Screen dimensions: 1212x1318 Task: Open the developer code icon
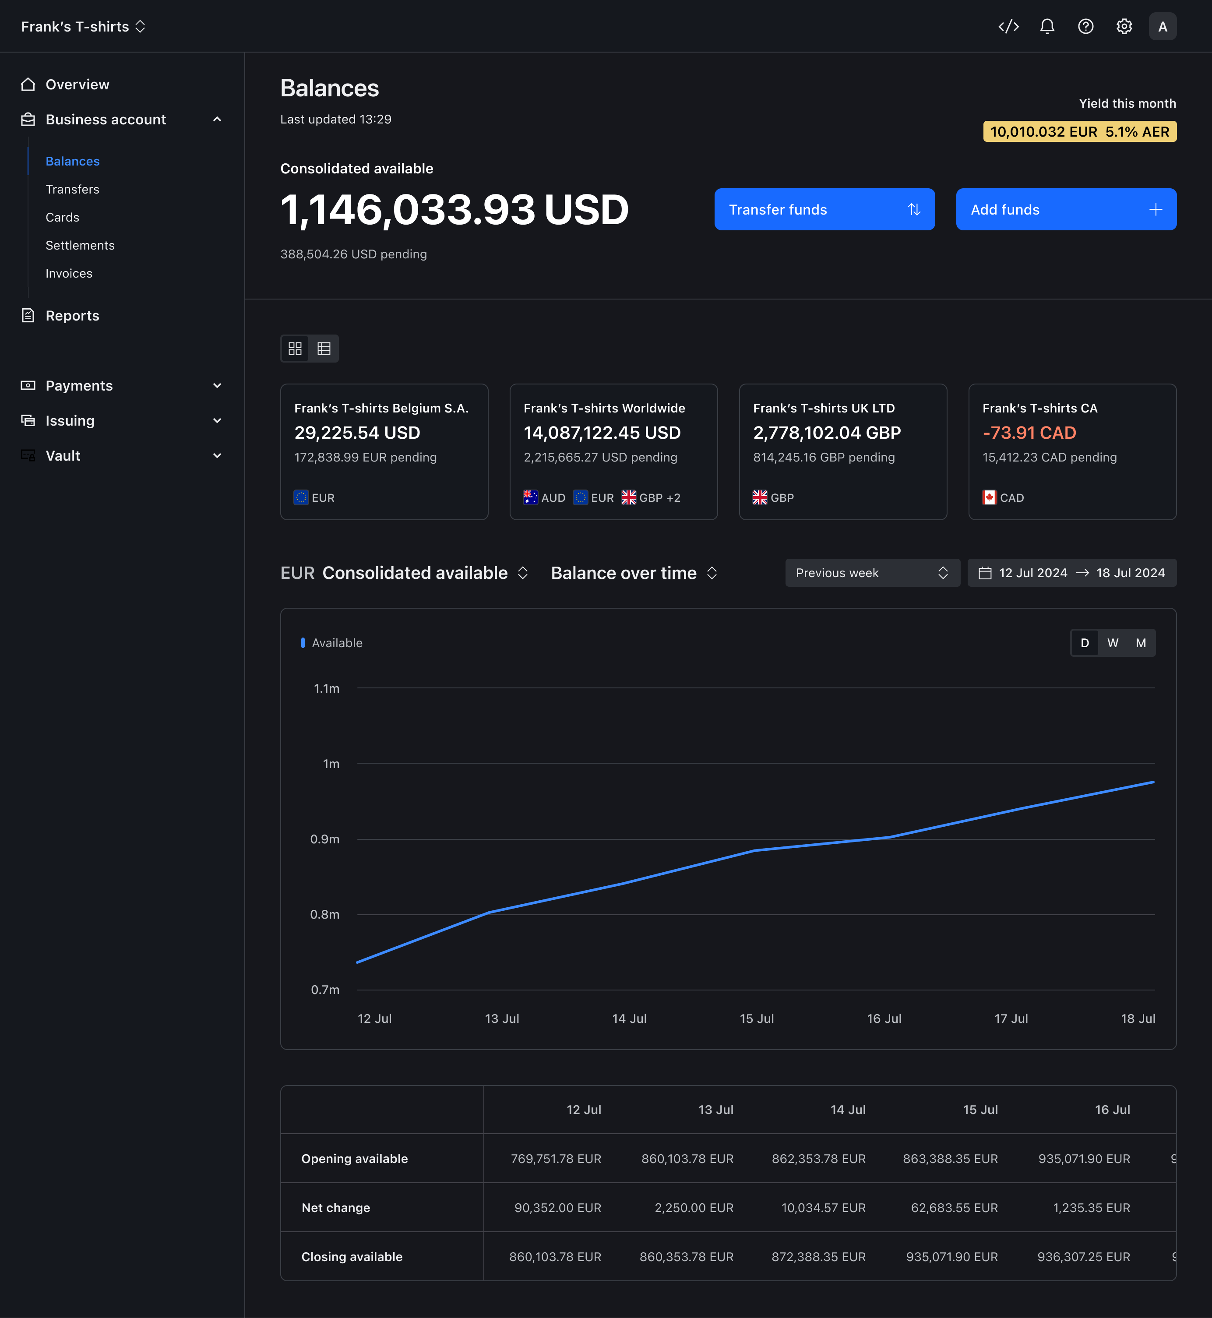(1008, 26)
